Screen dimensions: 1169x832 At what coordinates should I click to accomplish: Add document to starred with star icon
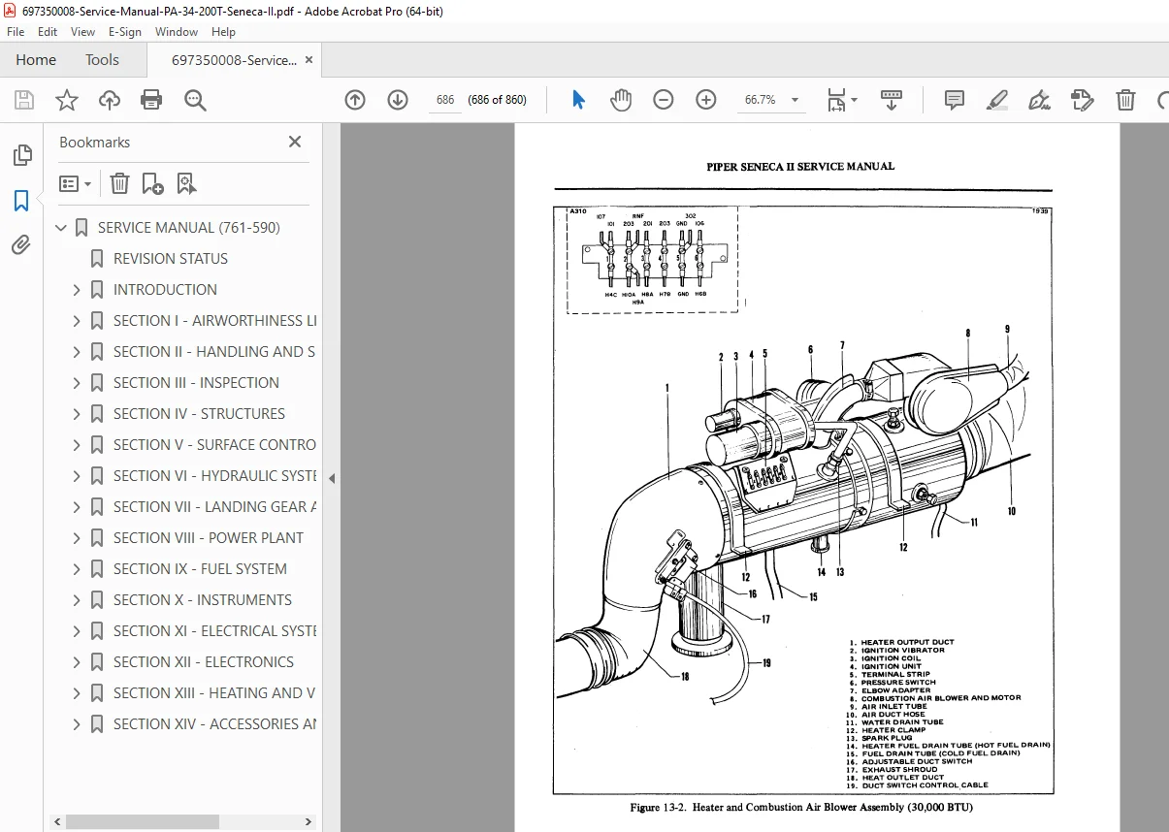[66, 100]
